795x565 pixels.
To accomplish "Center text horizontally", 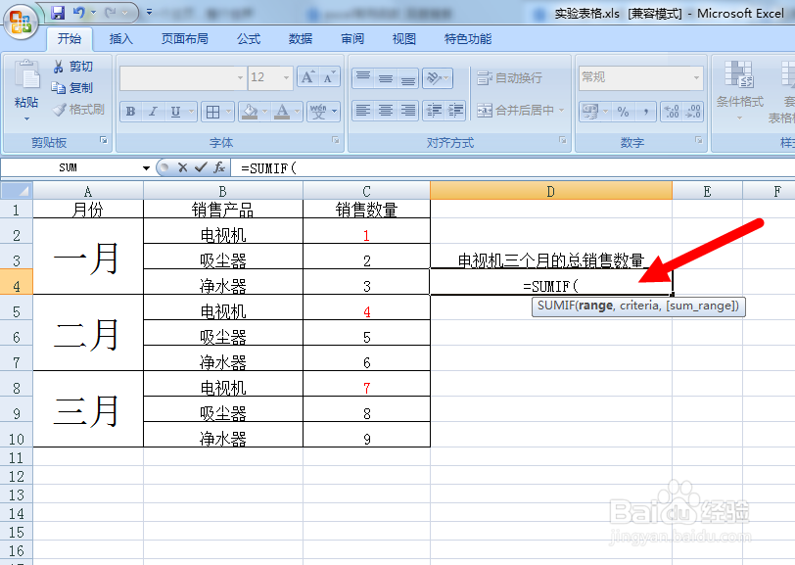I will pyautogui.click(x=386, y=111).
